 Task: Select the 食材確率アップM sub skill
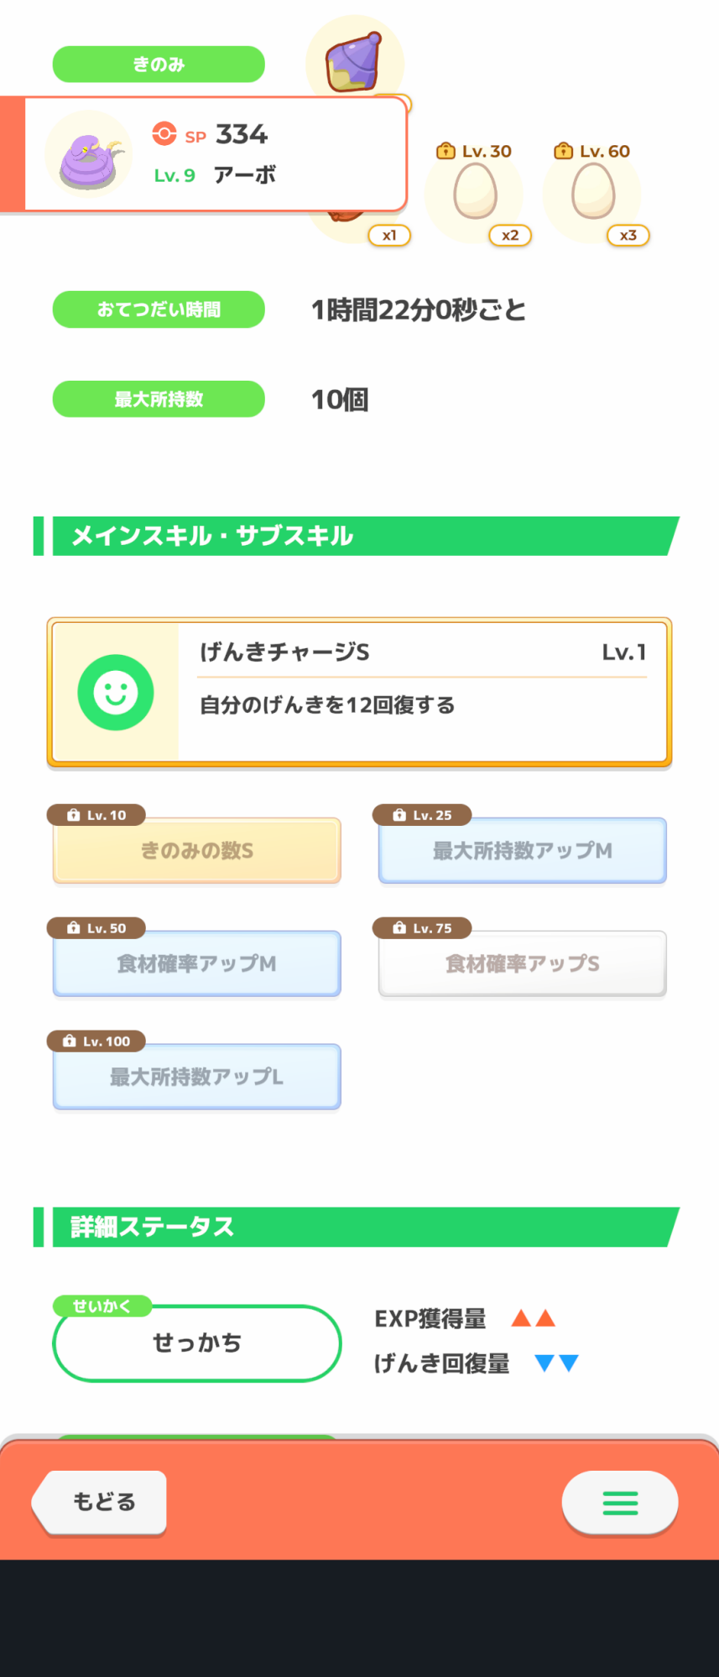[197, 964]
